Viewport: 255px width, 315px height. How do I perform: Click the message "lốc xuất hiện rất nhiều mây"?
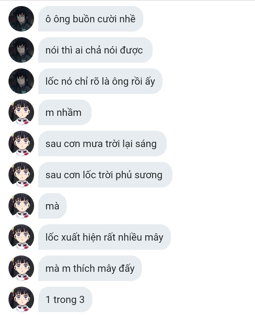pyautogui.click(x=105, y=237)
